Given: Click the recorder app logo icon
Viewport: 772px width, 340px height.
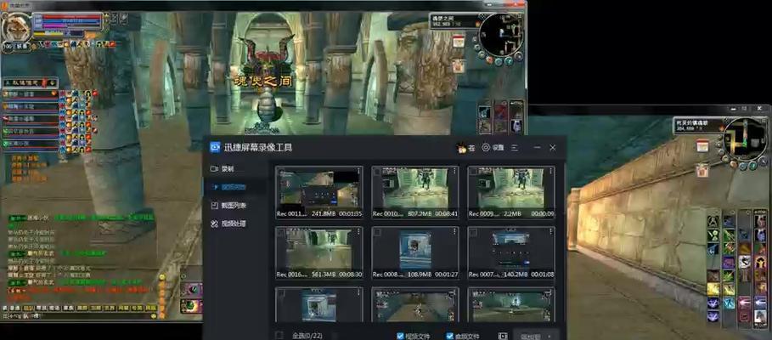Looking at the screenshot, I should point(215,147).
